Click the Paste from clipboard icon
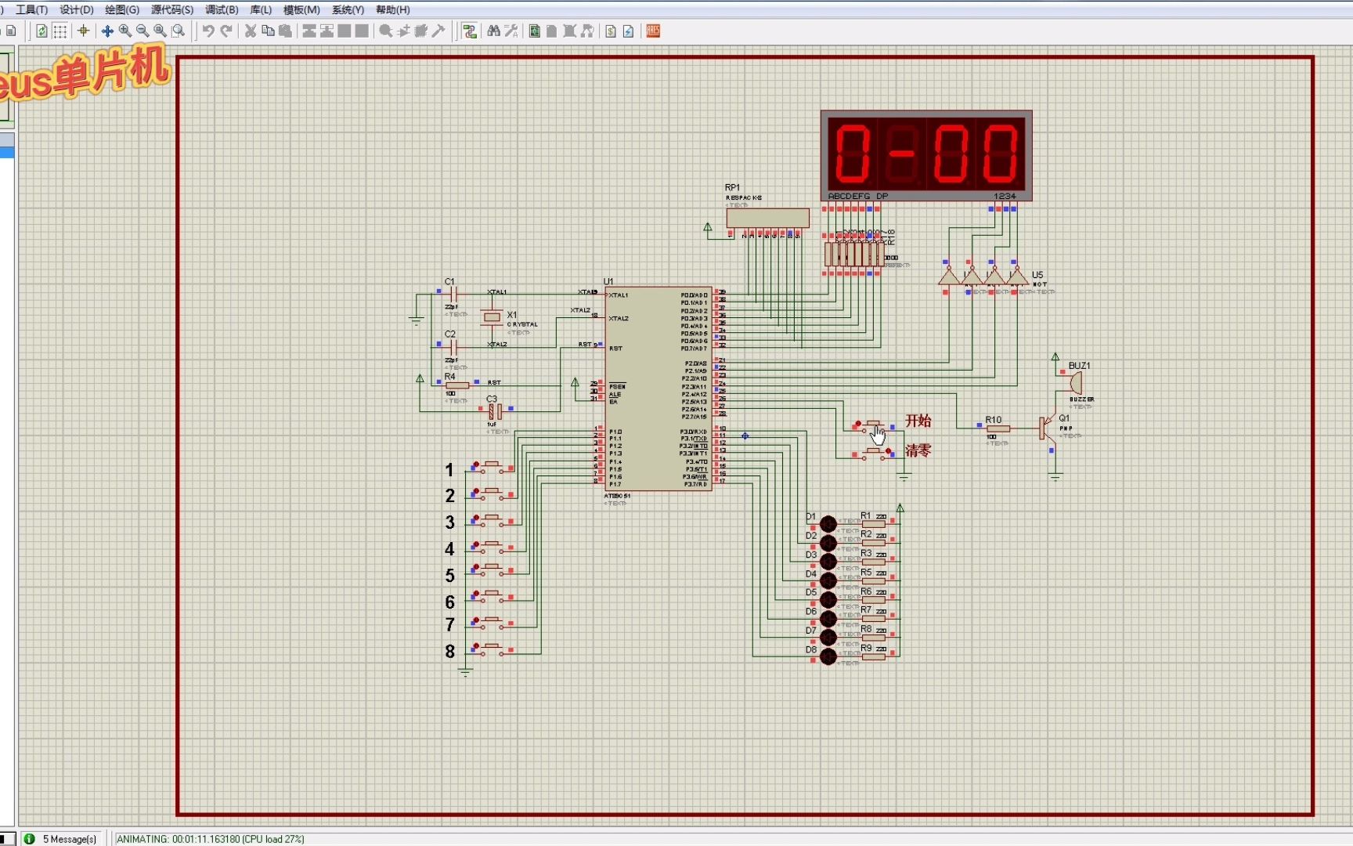Image resolution: width=1353 pixels, height=846 pixels. coord(286,31)
